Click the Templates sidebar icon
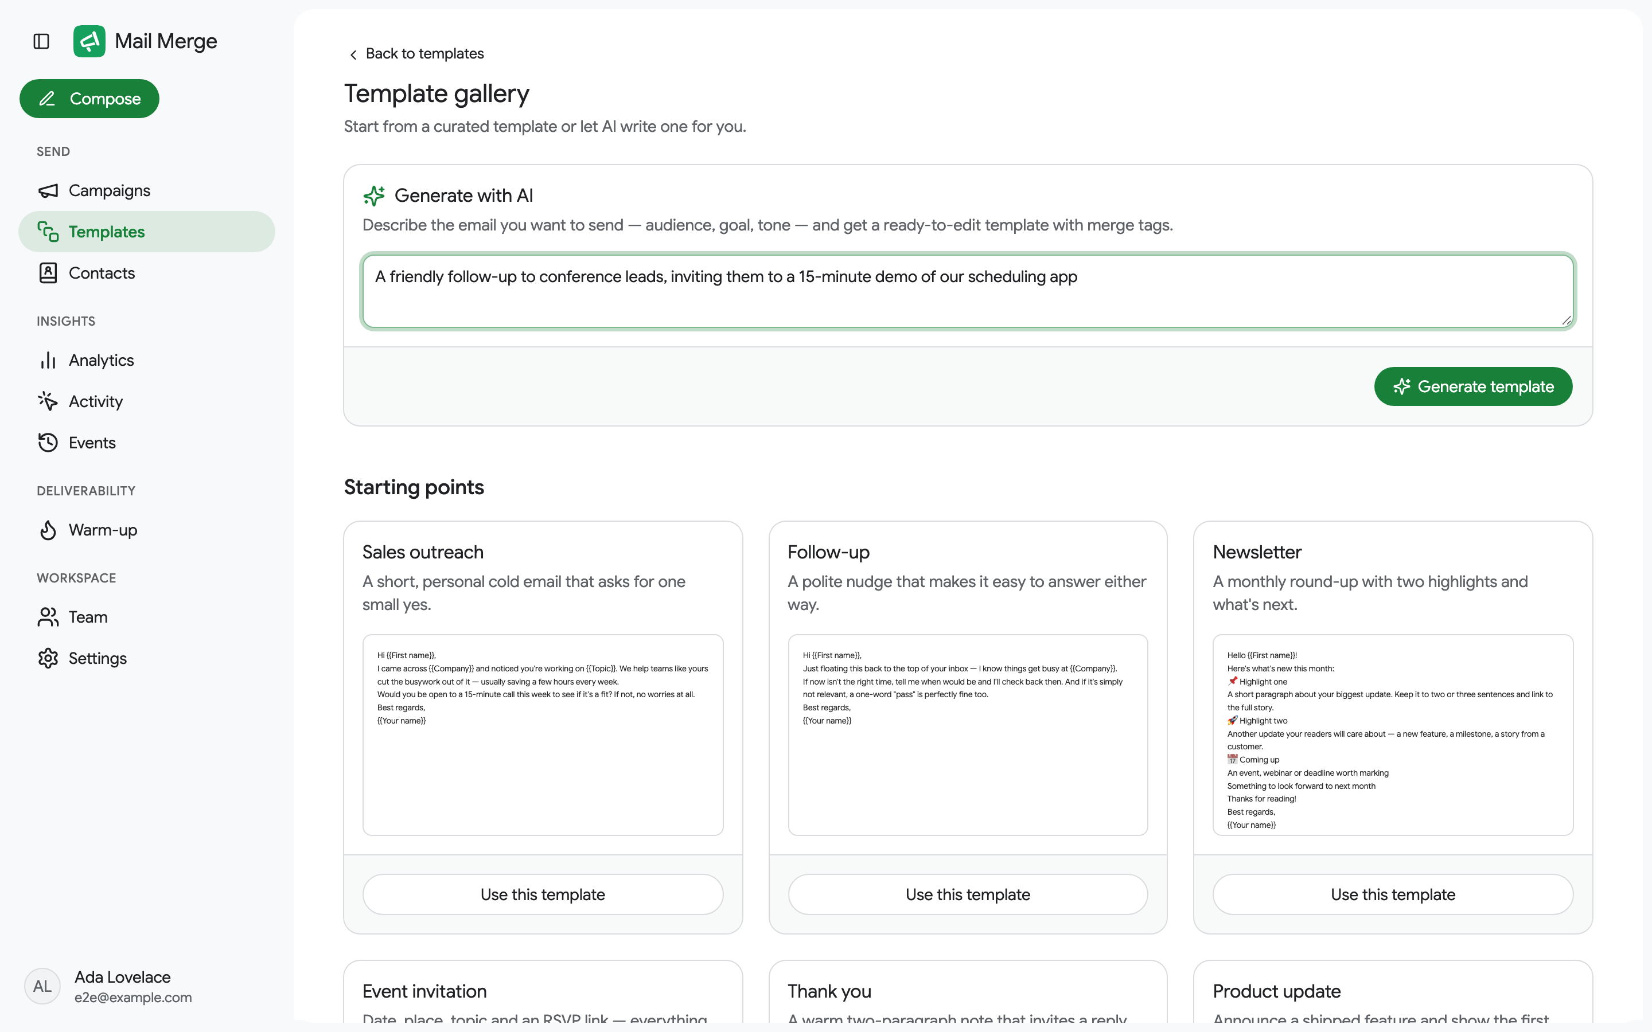Image resolution: width=1652 pixels, height=1032 pixels. click(x=48, y=232)
